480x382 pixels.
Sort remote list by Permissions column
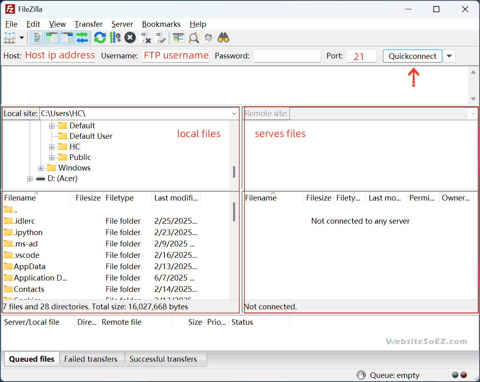pyautogui.click(x=422, y=198)
